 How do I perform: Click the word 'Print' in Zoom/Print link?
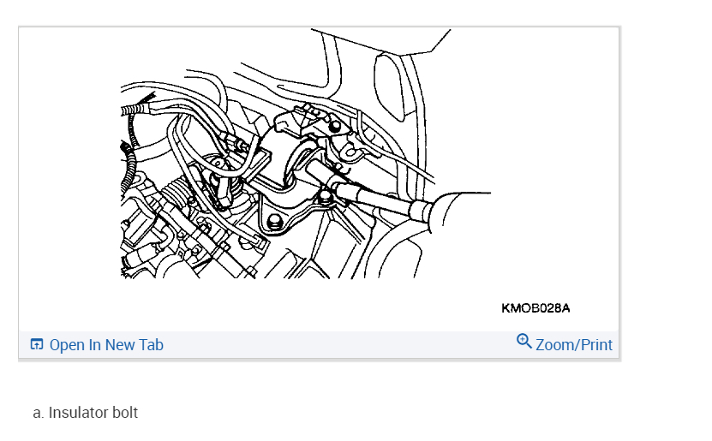click(x=596, y=345)
